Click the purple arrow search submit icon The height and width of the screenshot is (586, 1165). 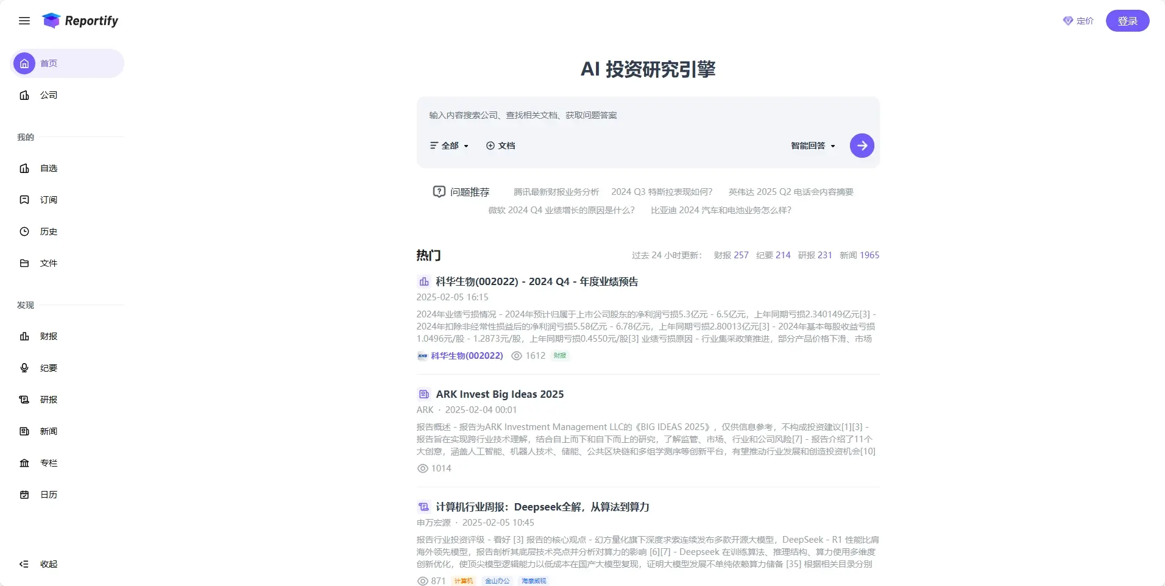862,145
